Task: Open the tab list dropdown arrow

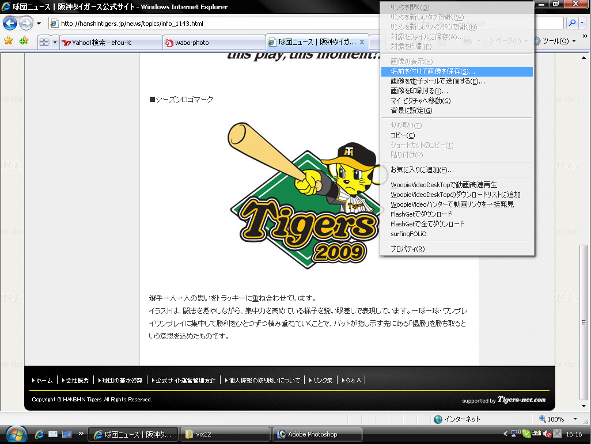Action: 55,42
